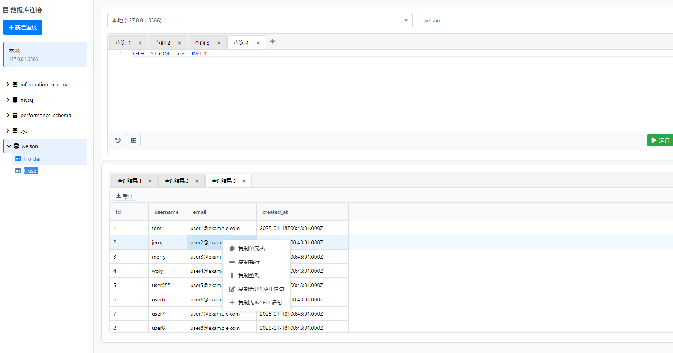Viewport: 673px width, 353px height.
Task: Expand the information_schema database
Action: click(x=8, y=84)
